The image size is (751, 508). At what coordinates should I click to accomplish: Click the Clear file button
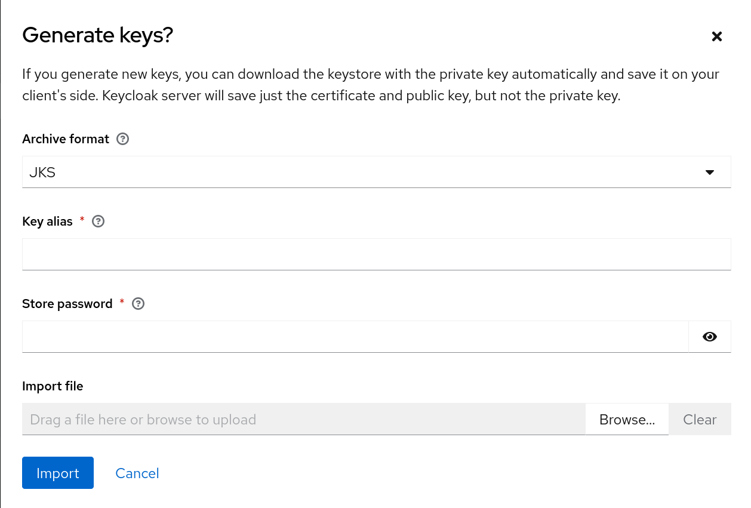[x=700, y=420]
